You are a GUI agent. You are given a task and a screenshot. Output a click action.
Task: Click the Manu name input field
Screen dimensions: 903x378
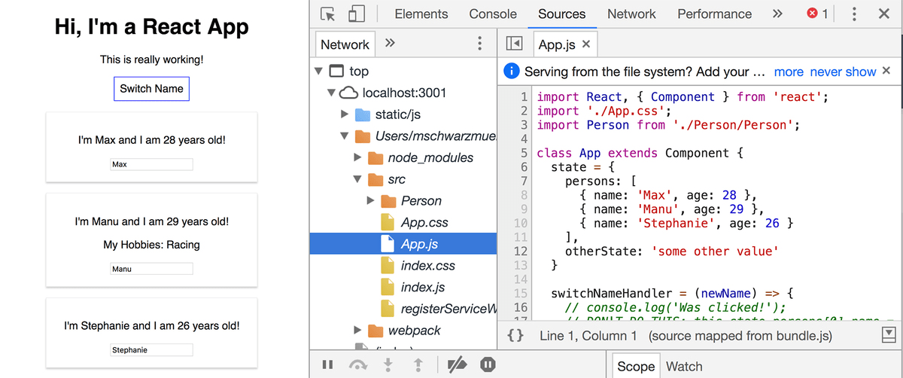tap(151, 269)
